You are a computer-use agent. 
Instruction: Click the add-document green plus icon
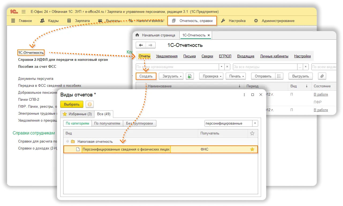(x=189, y=76)
